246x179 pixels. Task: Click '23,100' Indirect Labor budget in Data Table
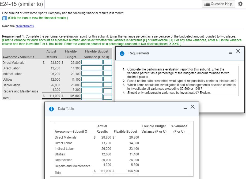(x=134, y=149)
